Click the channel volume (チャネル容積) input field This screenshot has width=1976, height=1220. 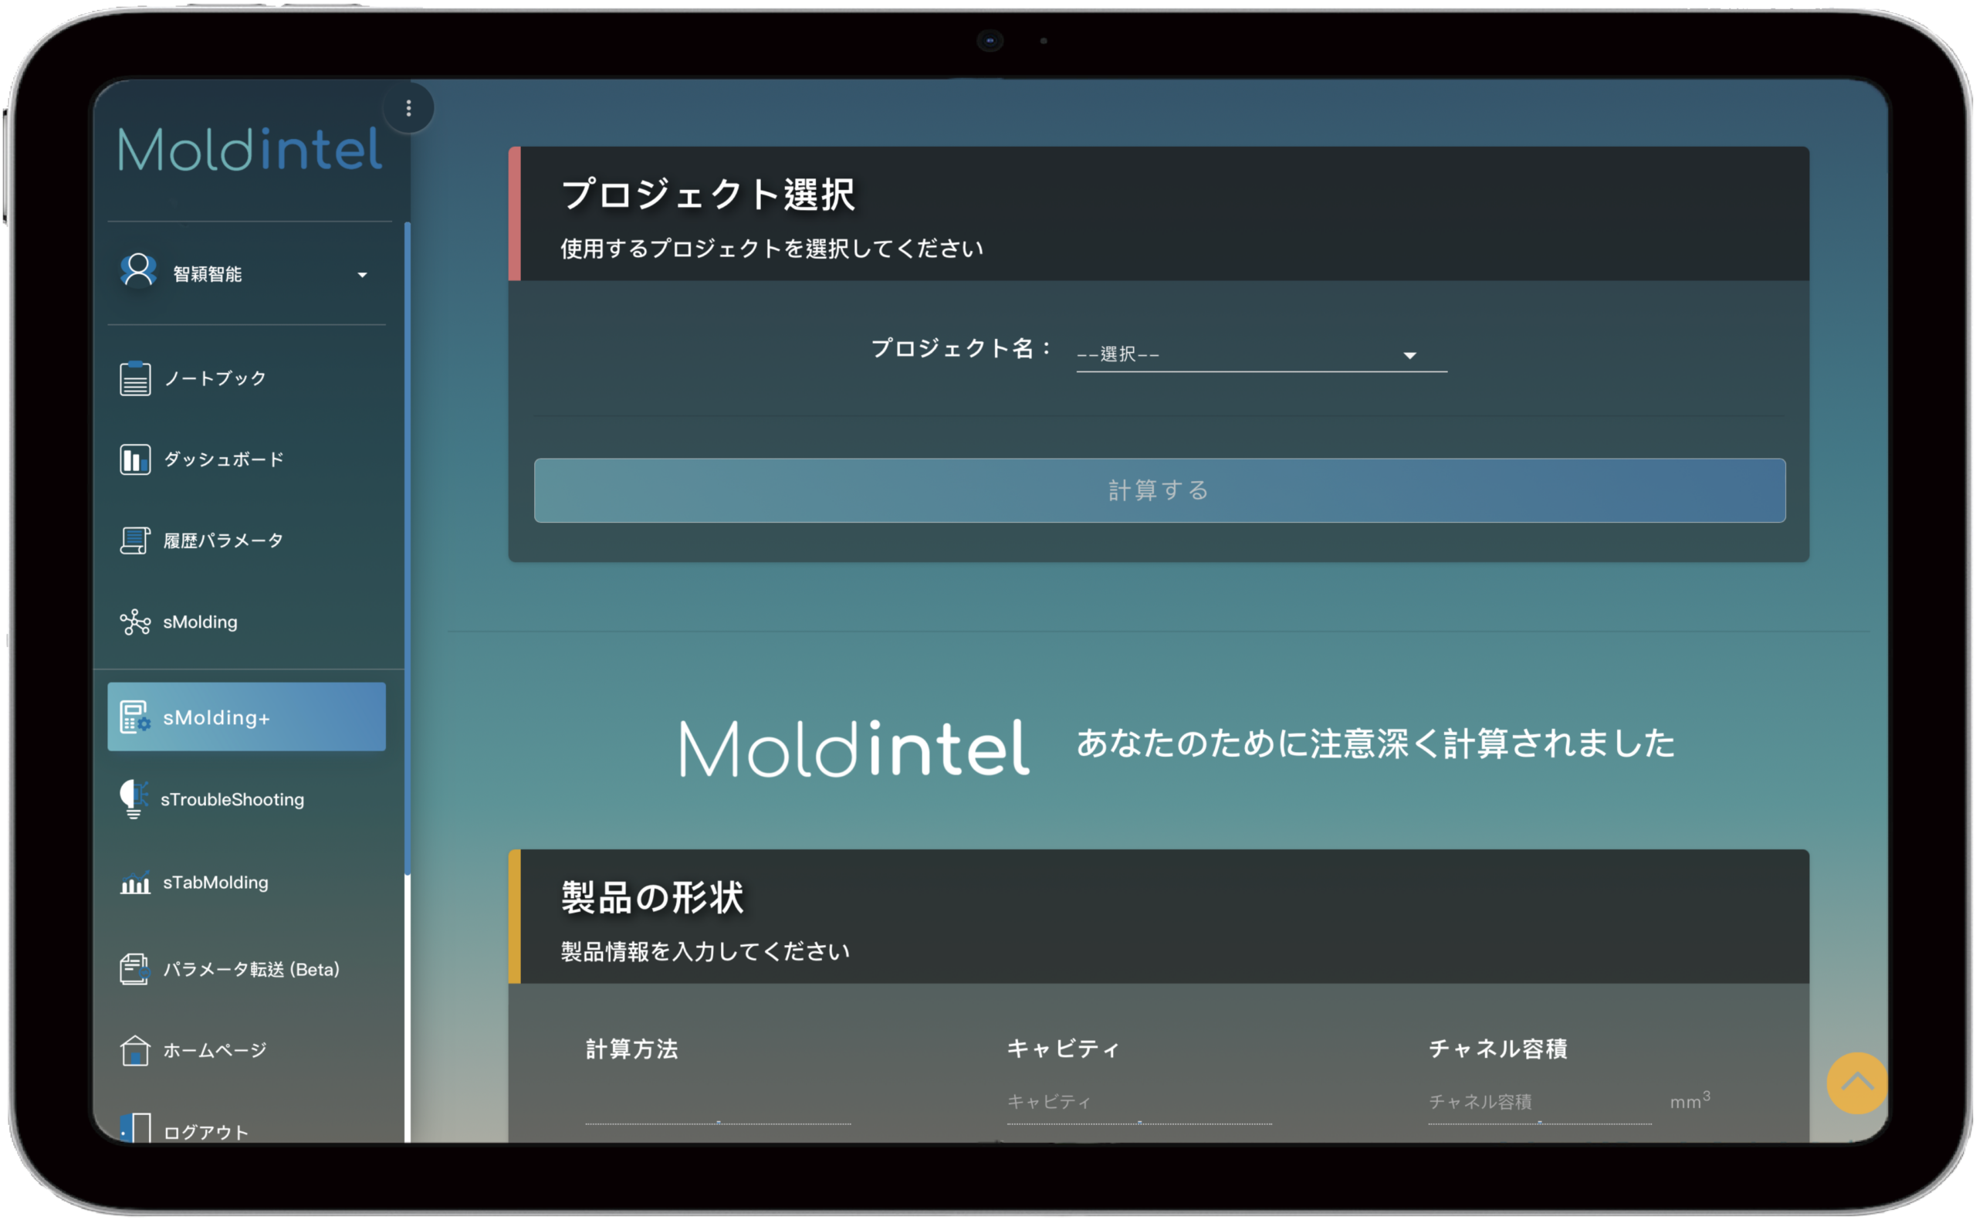pos(1539,1102)
